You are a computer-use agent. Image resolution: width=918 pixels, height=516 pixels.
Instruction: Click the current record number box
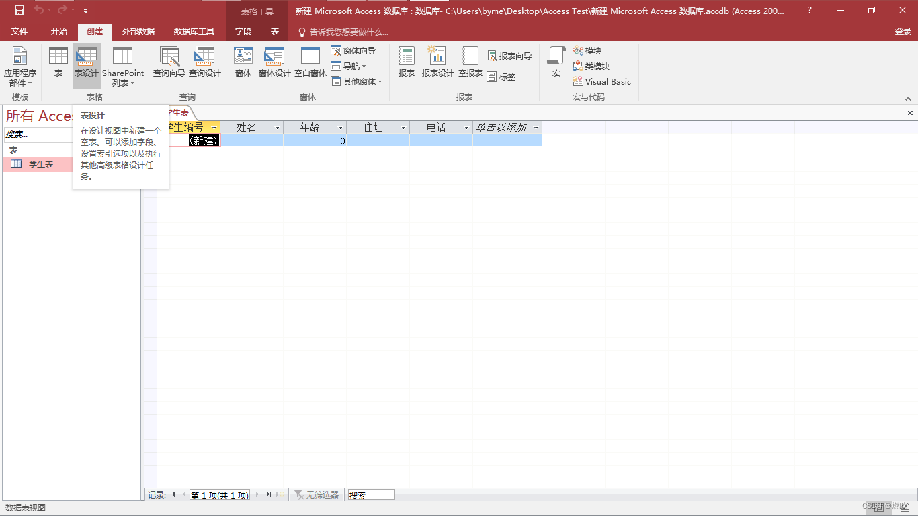tap(220, 495)
